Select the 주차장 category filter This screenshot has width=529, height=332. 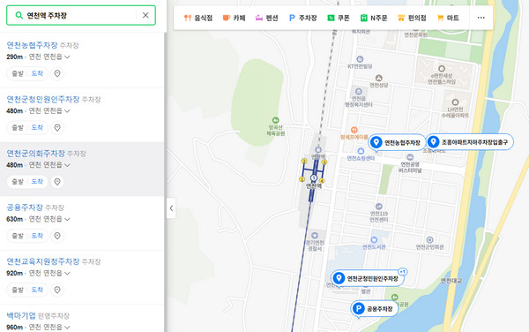click(x=303, y=18)
